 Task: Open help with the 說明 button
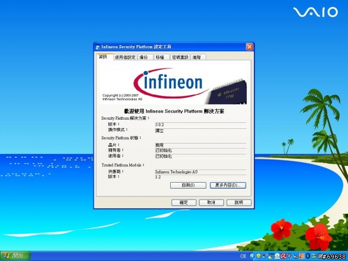(239, 203)
